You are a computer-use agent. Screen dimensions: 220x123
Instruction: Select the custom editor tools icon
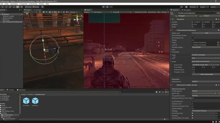(x=22, y=7)
